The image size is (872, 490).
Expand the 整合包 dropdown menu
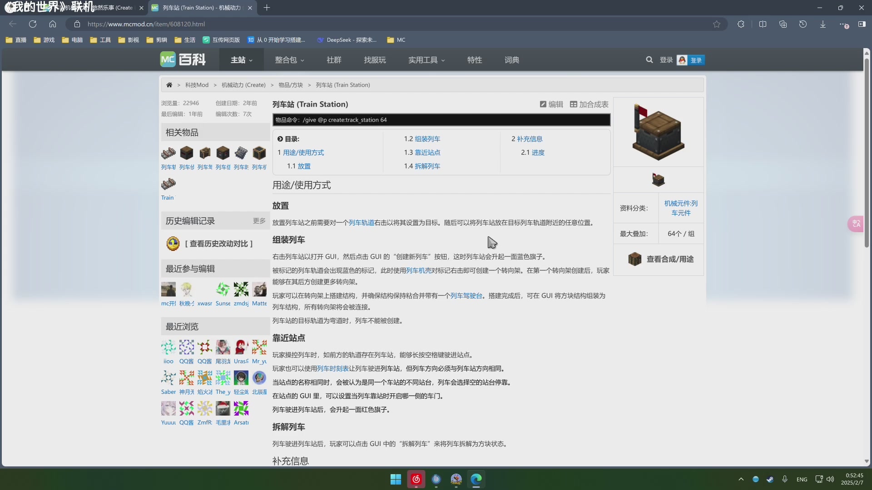click(289, 60)
